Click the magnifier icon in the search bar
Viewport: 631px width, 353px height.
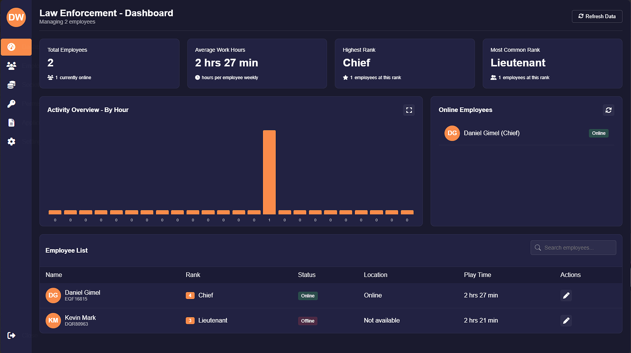[538, 247]
